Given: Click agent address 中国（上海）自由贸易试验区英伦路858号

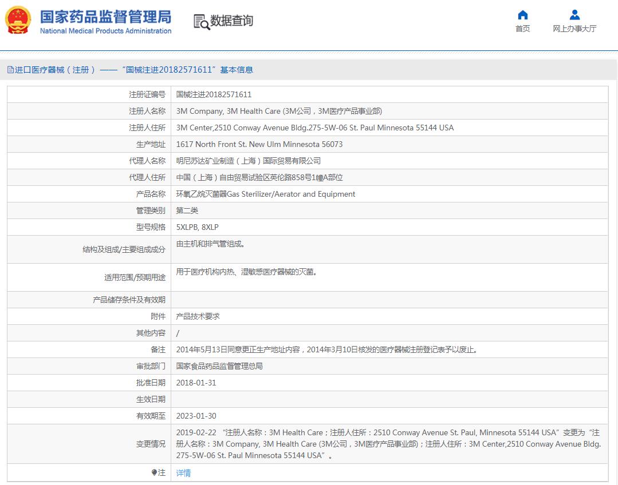Looking at the screenshot, I should [259, 177].
